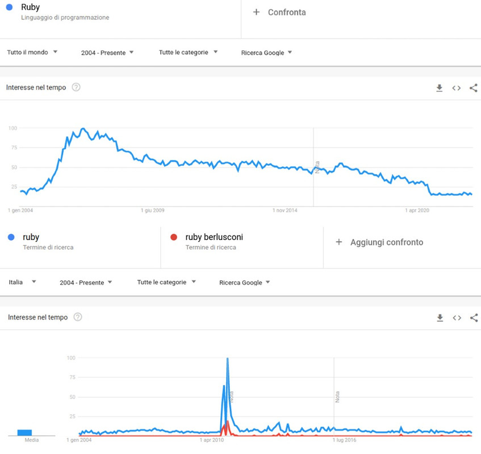Click the 1 apr 2020 axis label
The width and height of the screenshot is (481, 454).
pos(417,211)
